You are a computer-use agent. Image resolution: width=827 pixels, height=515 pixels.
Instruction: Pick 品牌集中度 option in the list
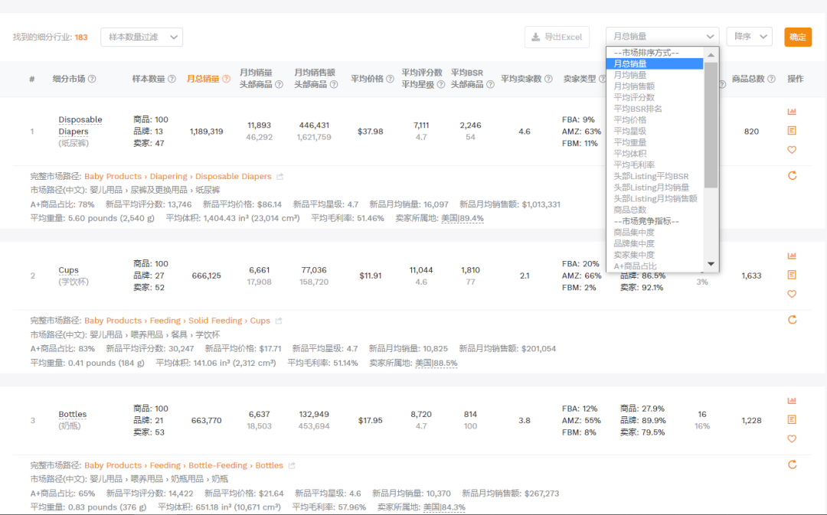click(634, 243)
